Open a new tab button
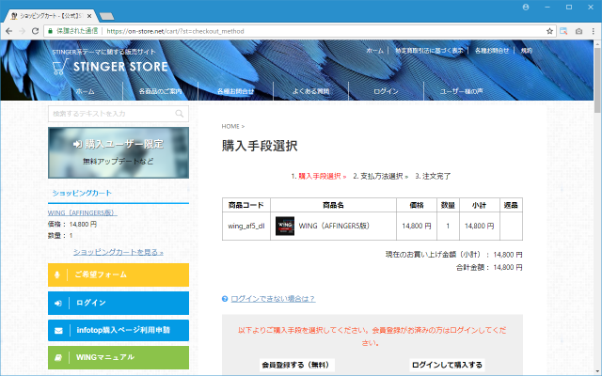602x376 pixels. [x=106, y=16]
